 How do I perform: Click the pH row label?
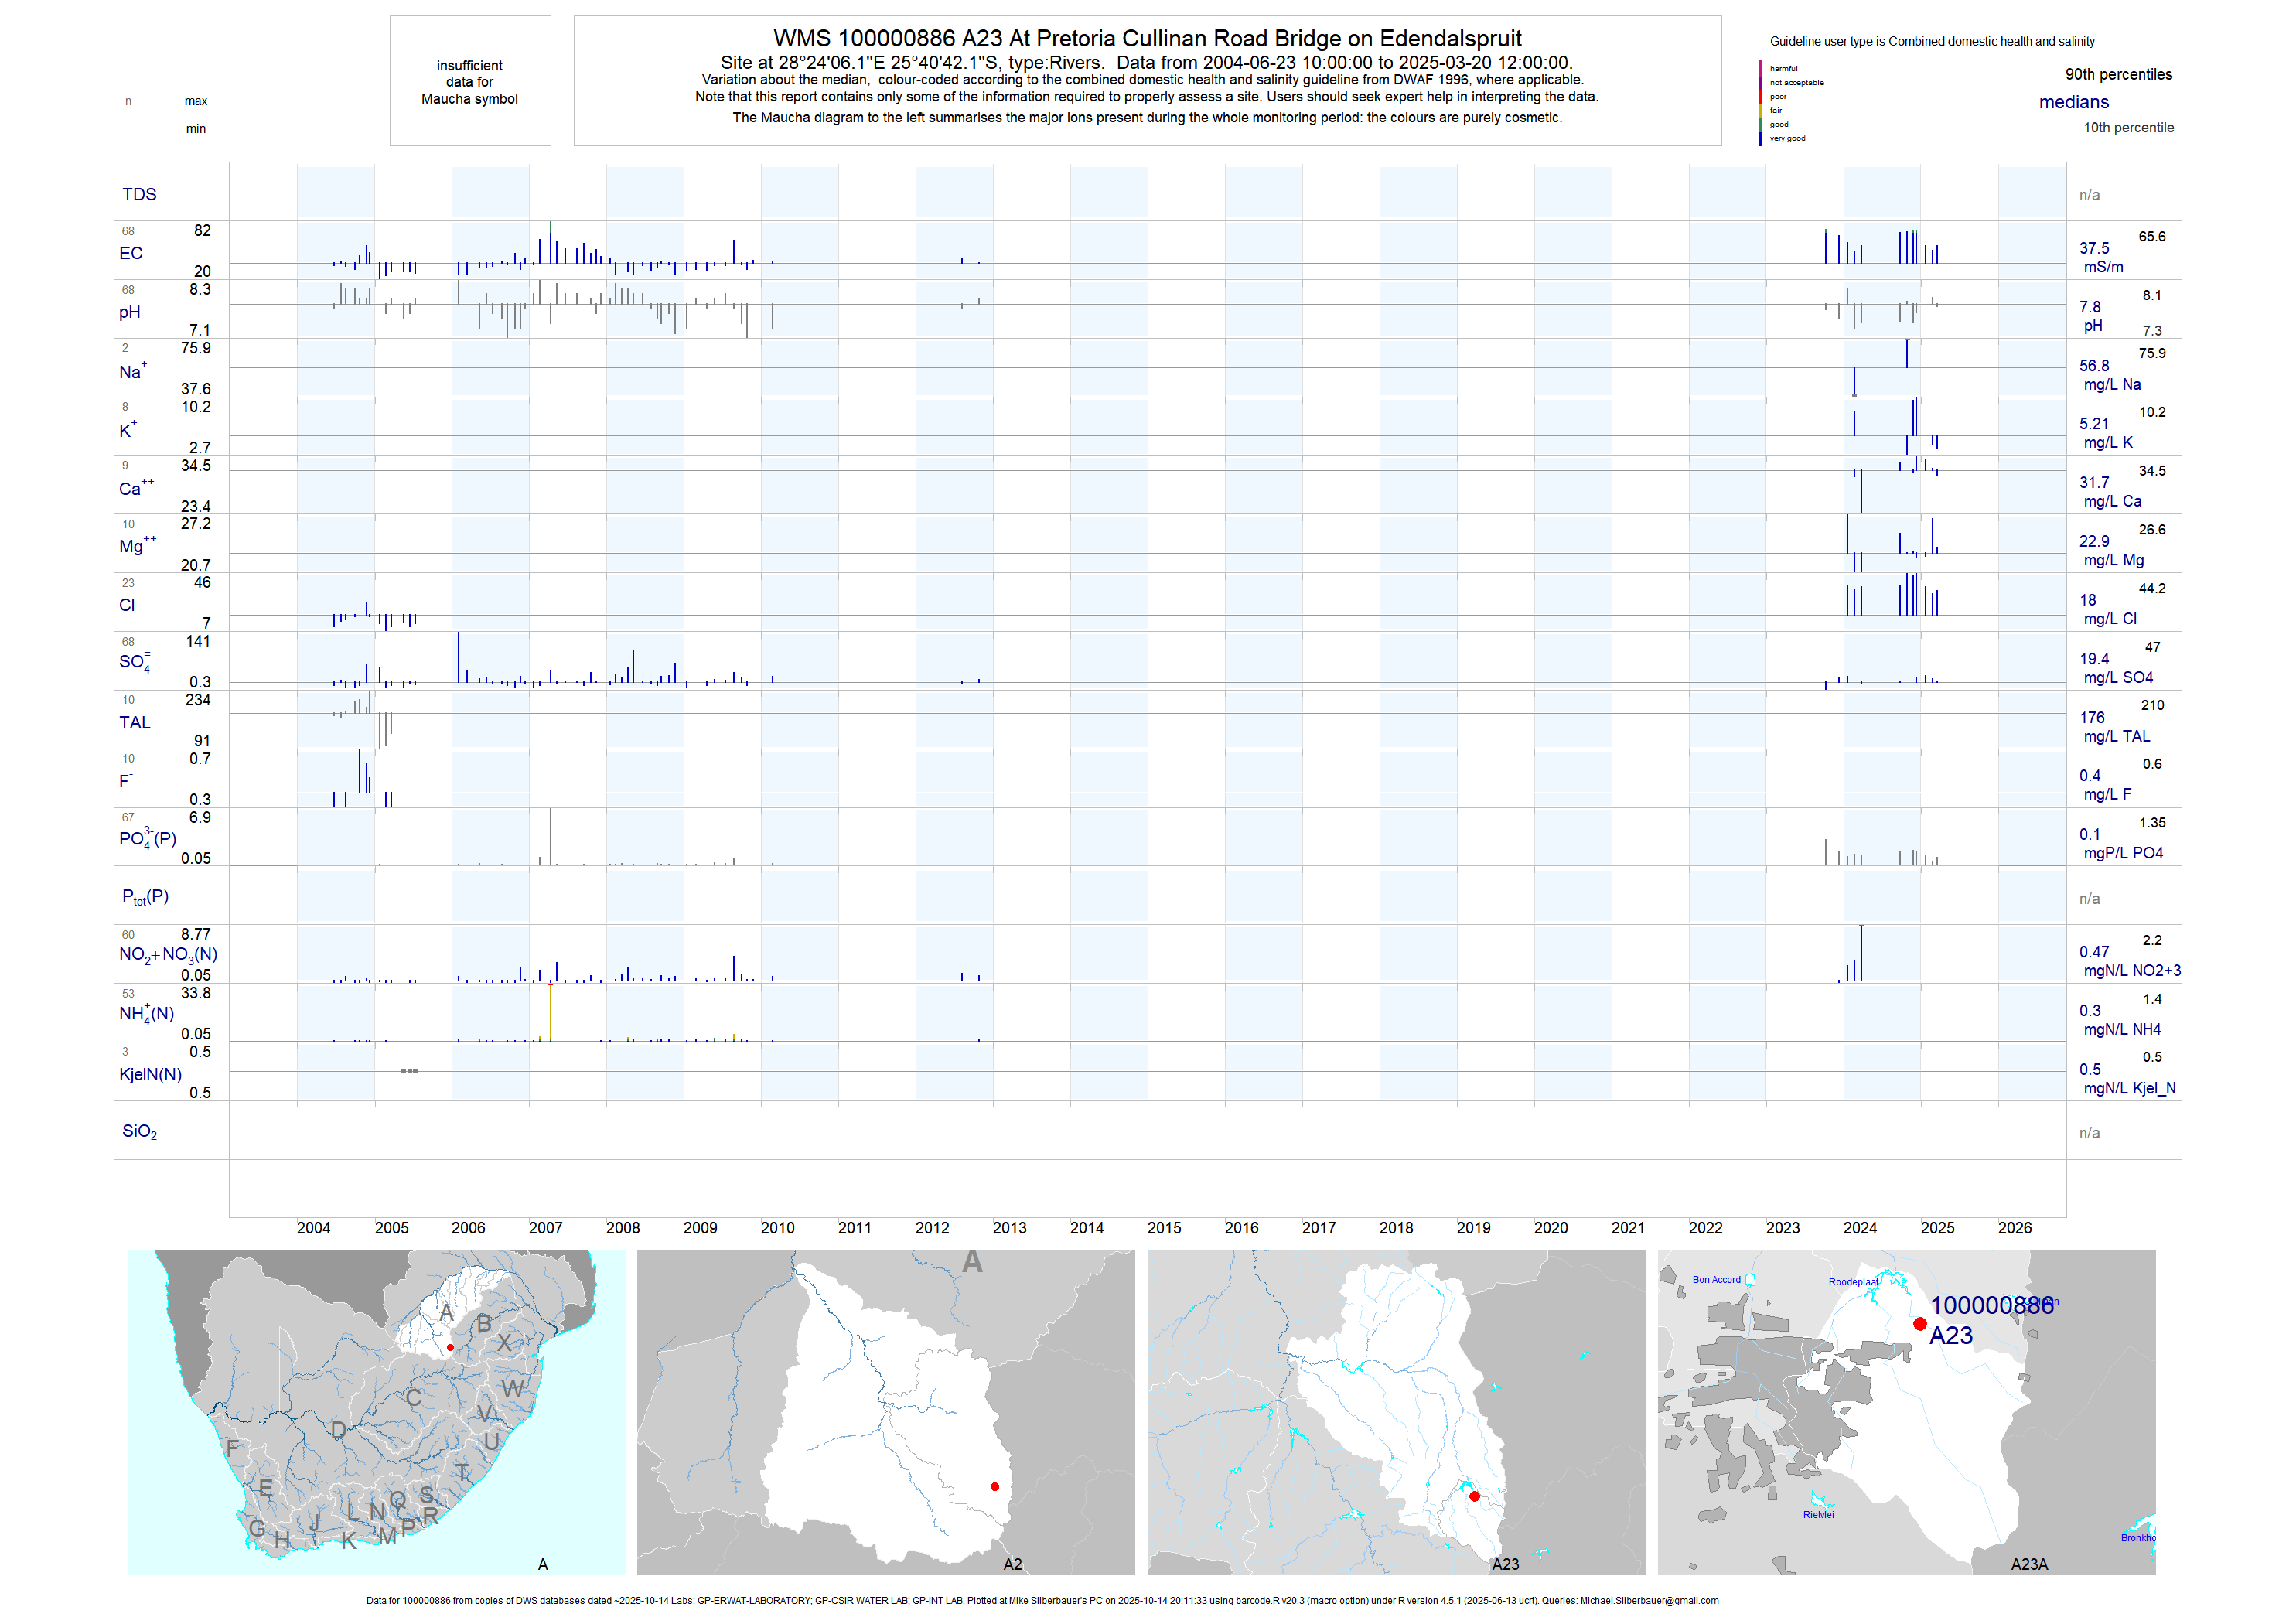(x=130, y=312)
